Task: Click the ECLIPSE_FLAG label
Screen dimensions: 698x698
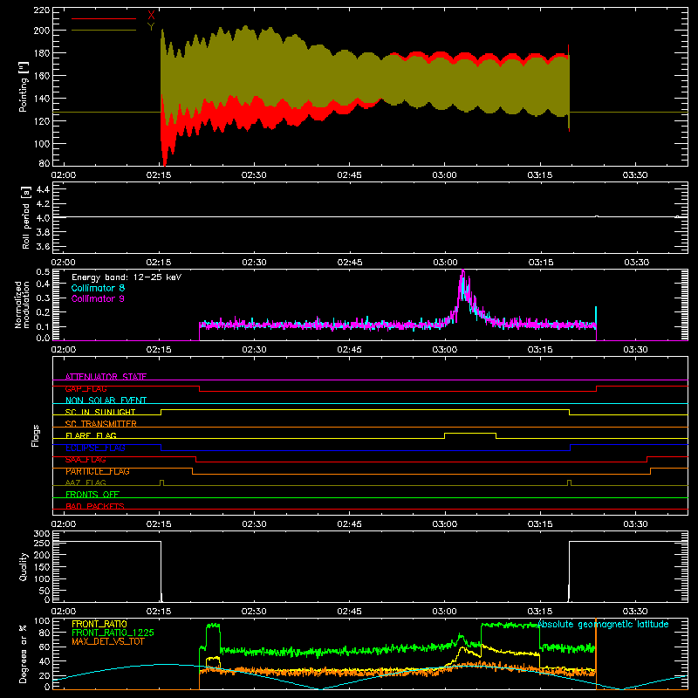Action: [95, 448]
